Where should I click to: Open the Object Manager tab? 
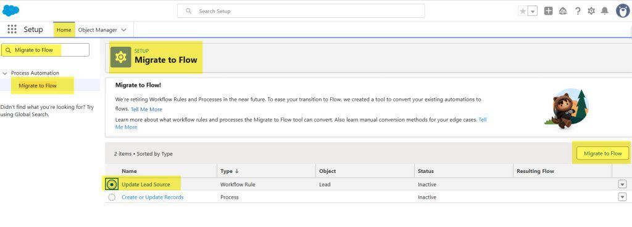point(98,30)
